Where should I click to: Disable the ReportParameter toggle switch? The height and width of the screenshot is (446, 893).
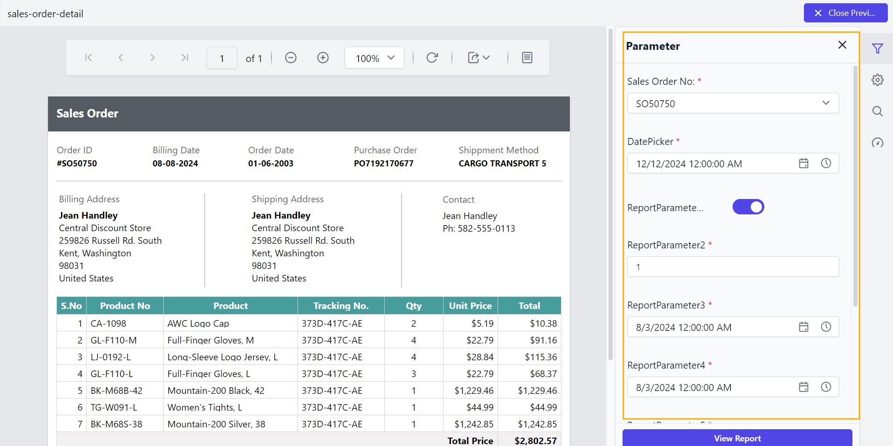[748, 206]
